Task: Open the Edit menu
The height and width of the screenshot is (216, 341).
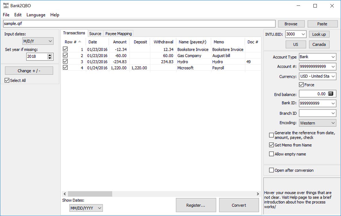Action: pos(18,15)
